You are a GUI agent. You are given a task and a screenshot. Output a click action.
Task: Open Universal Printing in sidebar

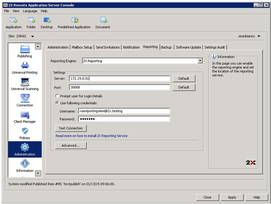click(25, 68)
